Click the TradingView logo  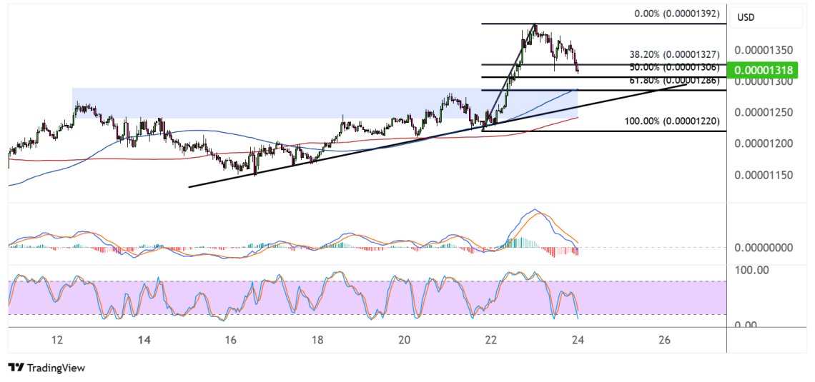pyautogui.click(x=46, y=368)
